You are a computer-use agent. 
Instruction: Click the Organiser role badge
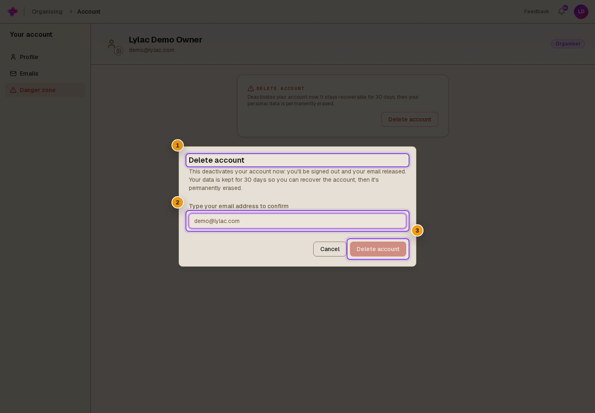568,44
